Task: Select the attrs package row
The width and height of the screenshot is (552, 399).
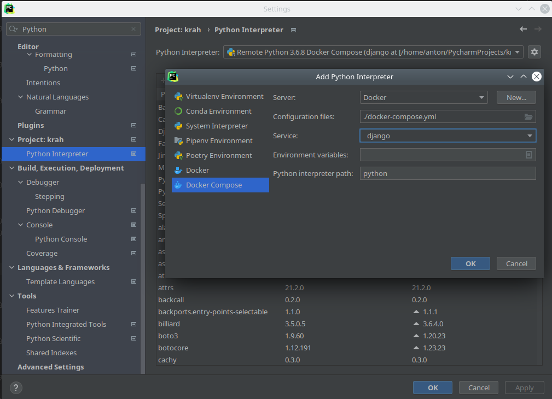Action: pos(348,288)
